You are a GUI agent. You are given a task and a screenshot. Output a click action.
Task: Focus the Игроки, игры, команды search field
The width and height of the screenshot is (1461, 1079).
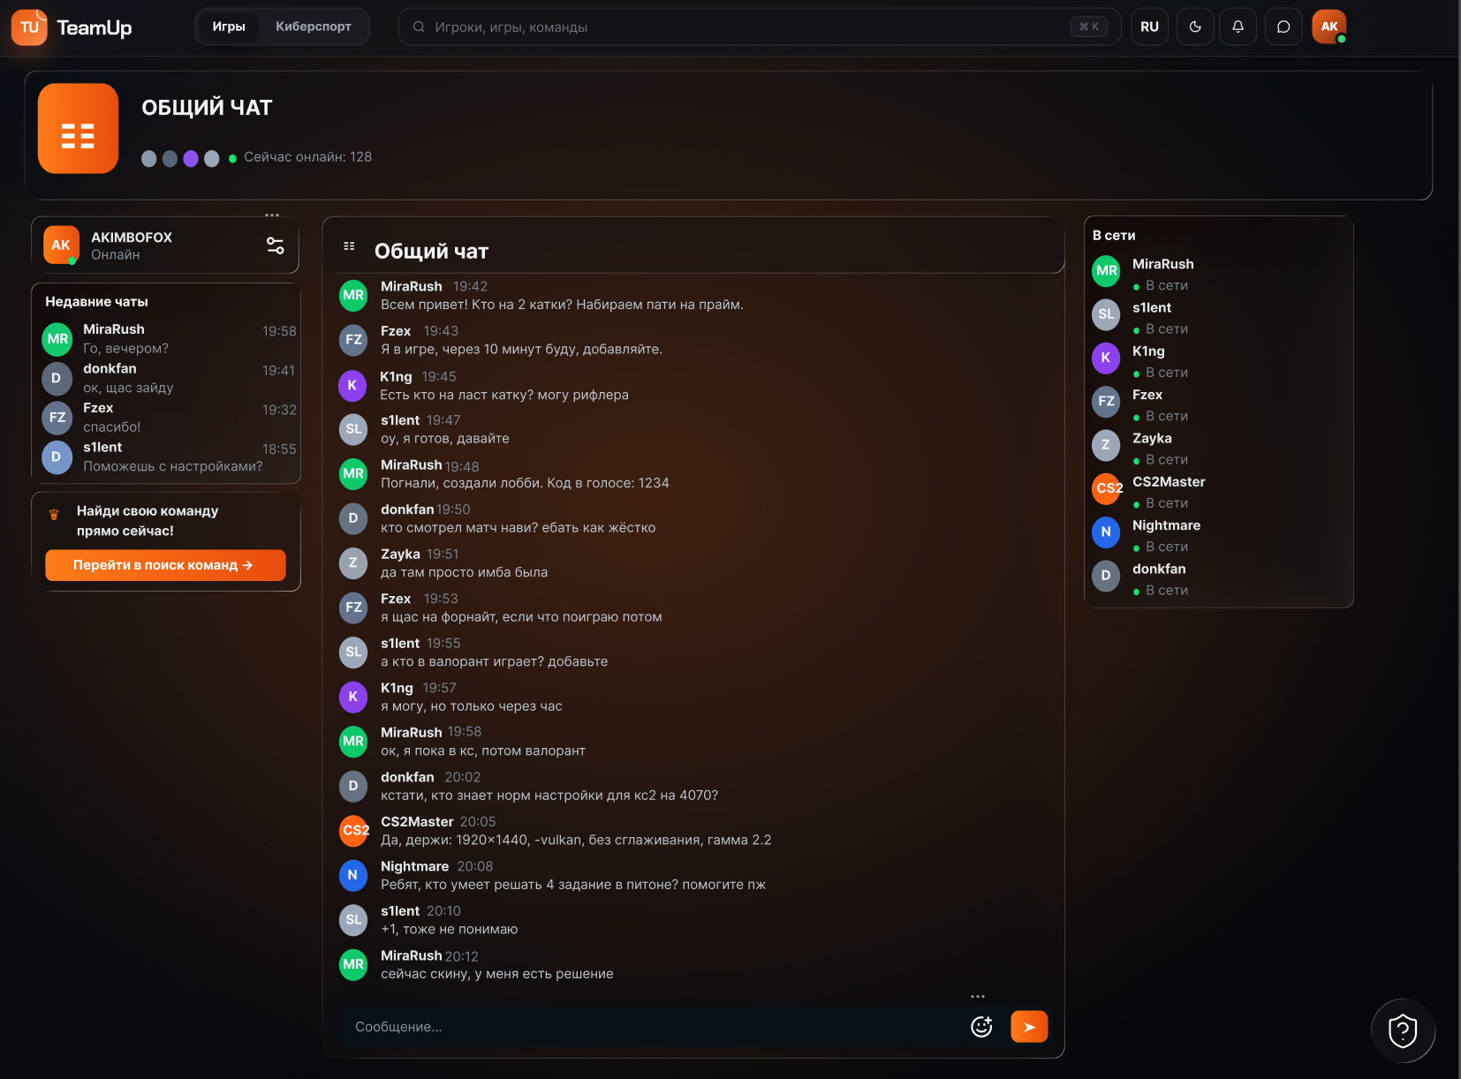760,26
